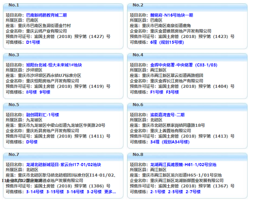Image resolution: width=253 pixels, height=200 pixels.
Task: Select building F1号楼
Action: click(157, 92)
